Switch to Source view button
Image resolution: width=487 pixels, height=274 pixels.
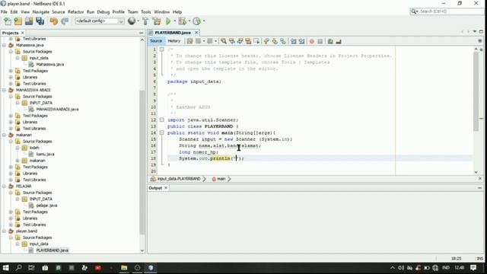pos(156,41)
